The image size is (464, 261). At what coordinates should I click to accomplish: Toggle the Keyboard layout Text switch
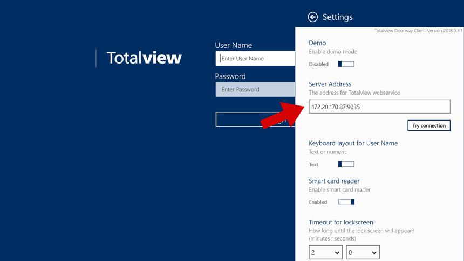346,164
